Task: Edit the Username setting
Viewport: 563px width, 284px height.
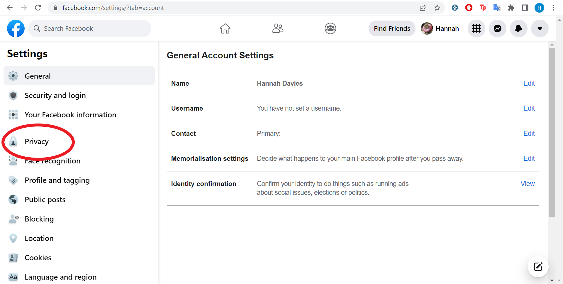Action: pos(529,108)
